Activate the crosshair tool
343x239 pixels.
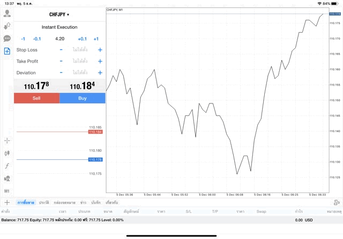pyautogui.click(x=7, y=141)
